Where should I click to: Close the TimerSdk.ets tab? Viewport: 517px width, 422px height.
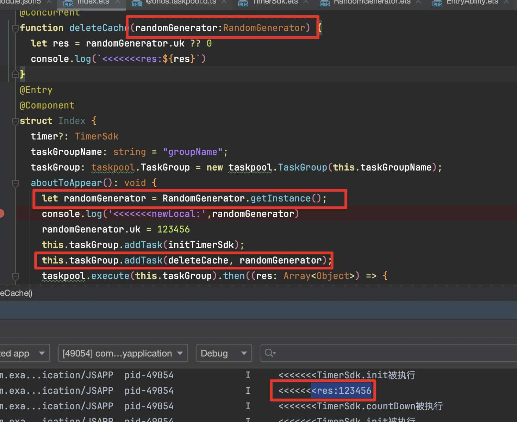coord(306,2)
